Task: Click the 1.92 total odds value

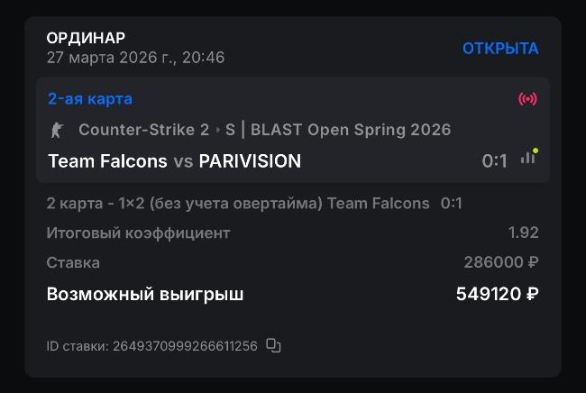Action: [x=523, y=233]
